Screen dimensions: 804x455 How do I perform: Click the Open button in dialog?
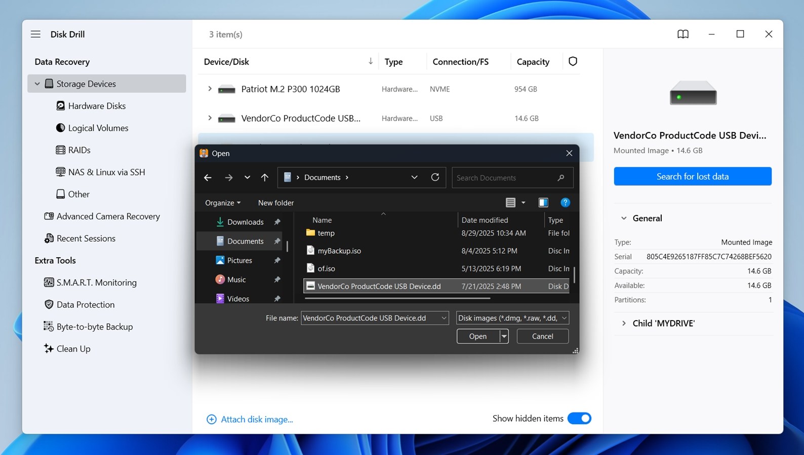tap(478, 336)
